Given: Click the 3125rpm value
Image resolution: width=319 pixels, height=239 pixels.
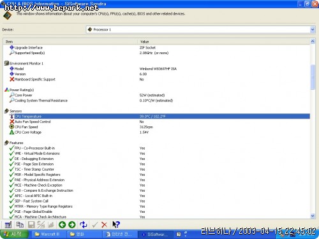Looking at the screenshot, I should [146, 127].
